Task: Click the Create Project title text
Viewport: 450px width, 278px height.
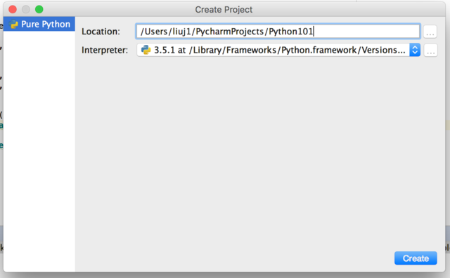Action: tap(224, 10)
